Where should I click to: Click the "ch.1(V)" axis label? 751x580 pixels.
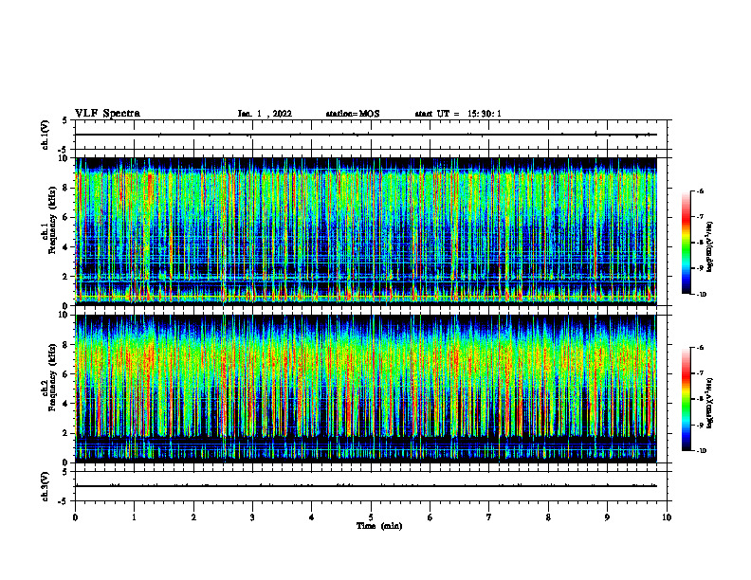[46, 135]
